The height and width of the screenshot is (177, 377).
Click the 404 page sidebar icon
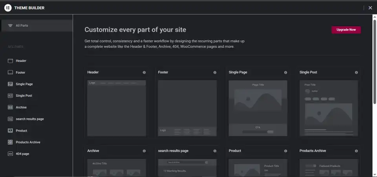click(x=10, y=154)
